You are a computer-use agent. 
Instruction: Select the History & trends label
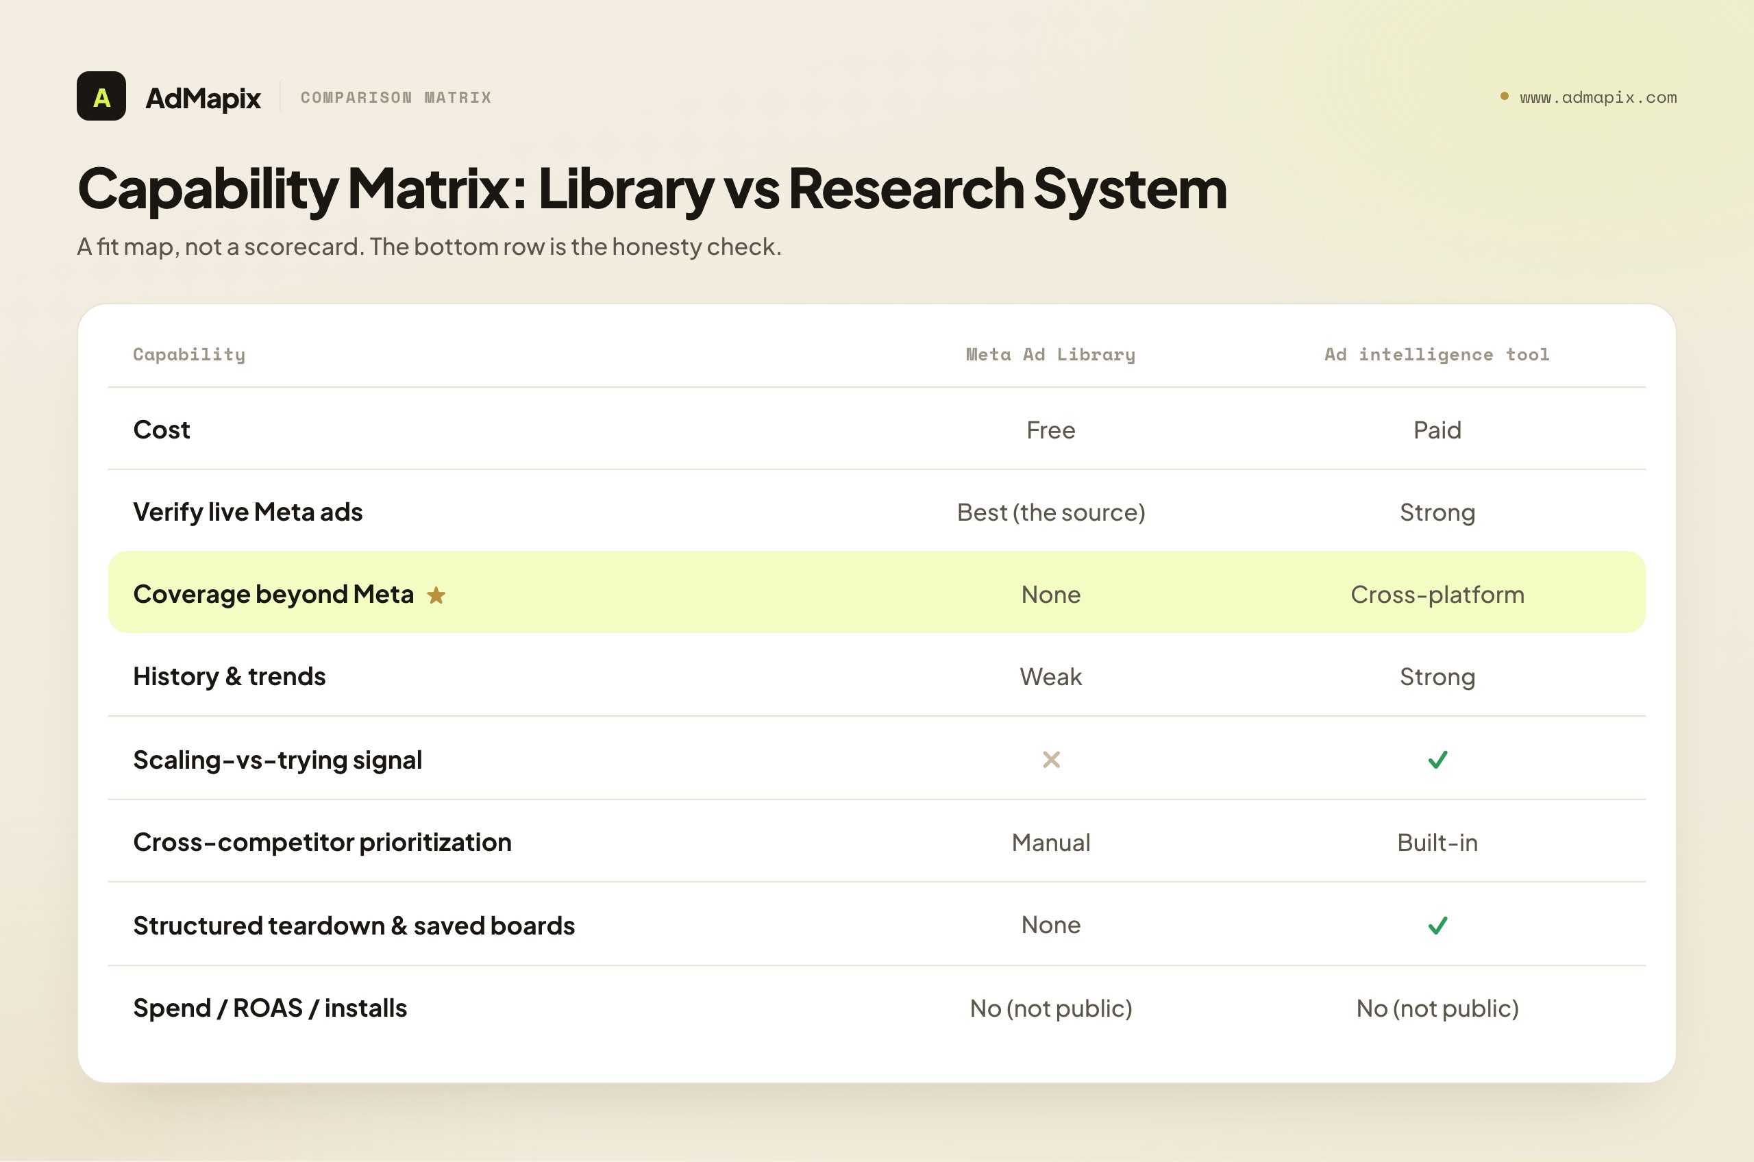point(229,677)
